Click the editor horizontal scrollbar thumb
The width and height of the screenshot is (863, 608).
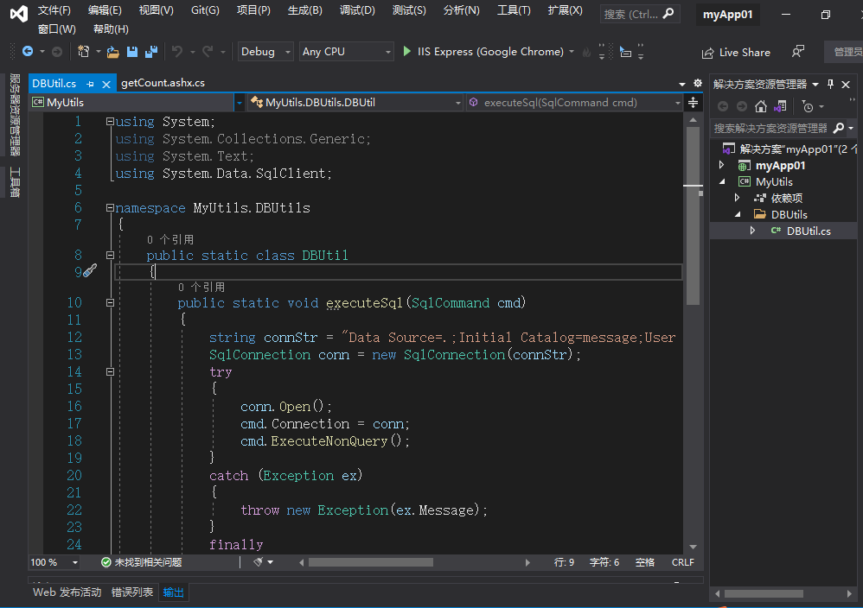tap(370, 562)
